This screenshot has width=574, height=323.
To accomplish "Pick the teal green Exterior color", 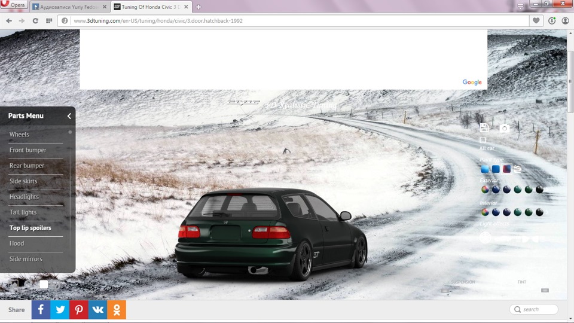I will 518,190.
